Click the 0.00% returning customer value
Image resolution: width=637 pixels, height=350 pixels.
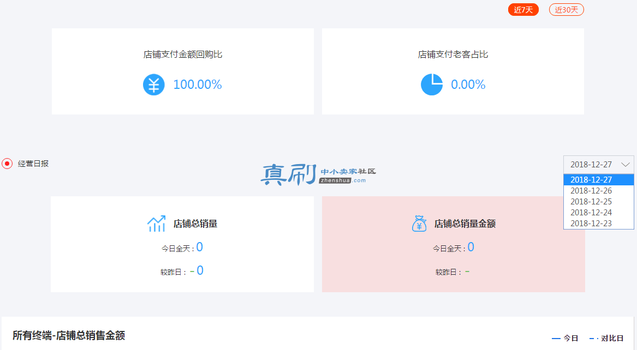point(468,85)
